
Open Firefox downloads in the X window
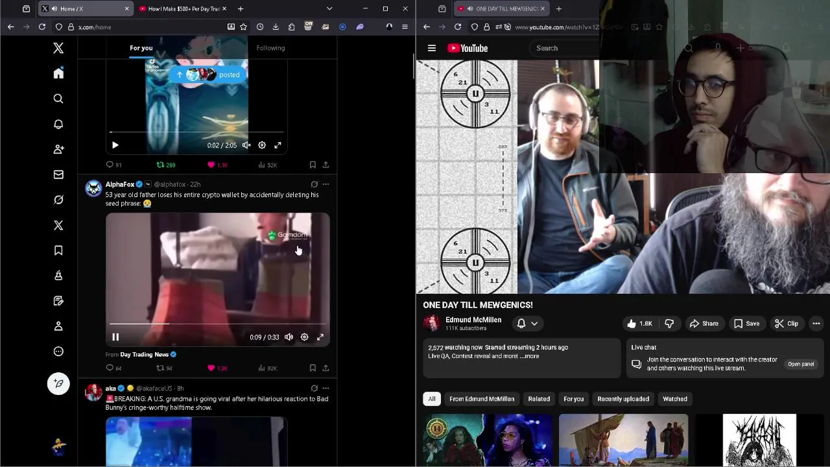point(276,27)
